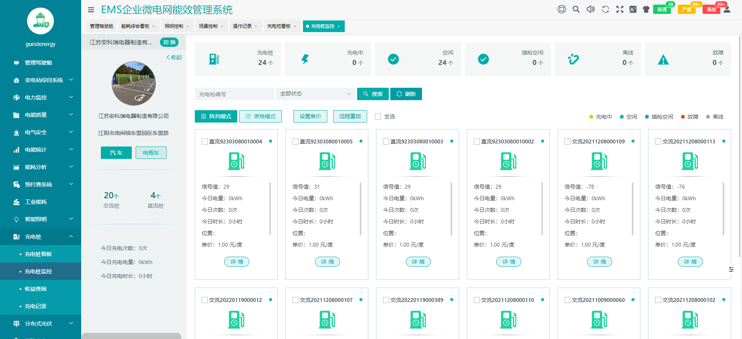Switch language with the translate icon

tap(633, 9)
